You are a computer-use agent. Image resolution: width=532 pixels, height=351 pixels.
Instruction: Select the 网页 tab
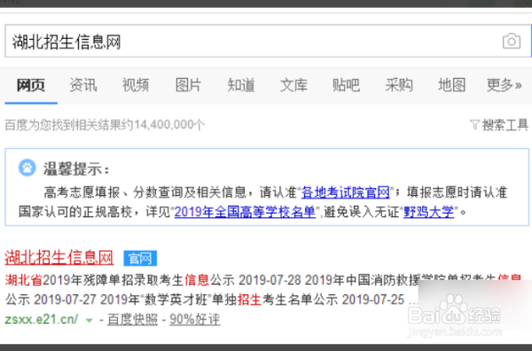pyautogui.click(x=31, y=85)
